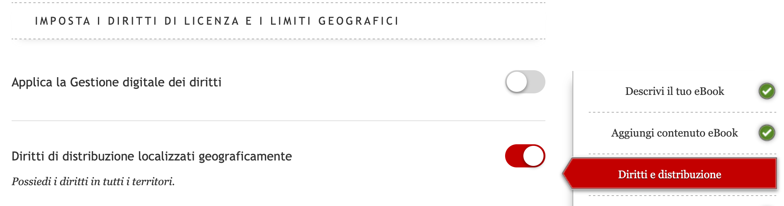Click green checkmark beside Aggiungi contenuto eBook
Image resolution: width=784 pixels, height=206 pixels.
(x=767, y=133)
